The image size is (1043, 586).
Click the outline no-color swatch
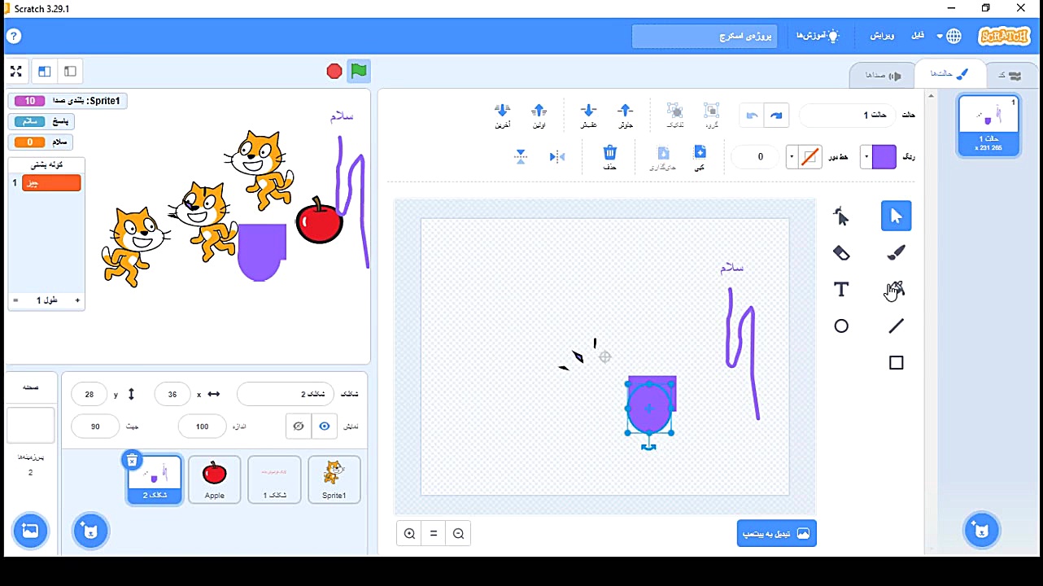pos(809,157)
